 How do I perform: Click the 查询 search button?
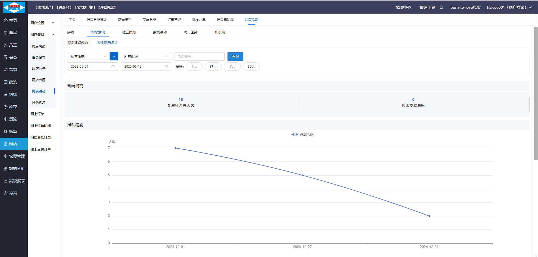click(235, 56)
